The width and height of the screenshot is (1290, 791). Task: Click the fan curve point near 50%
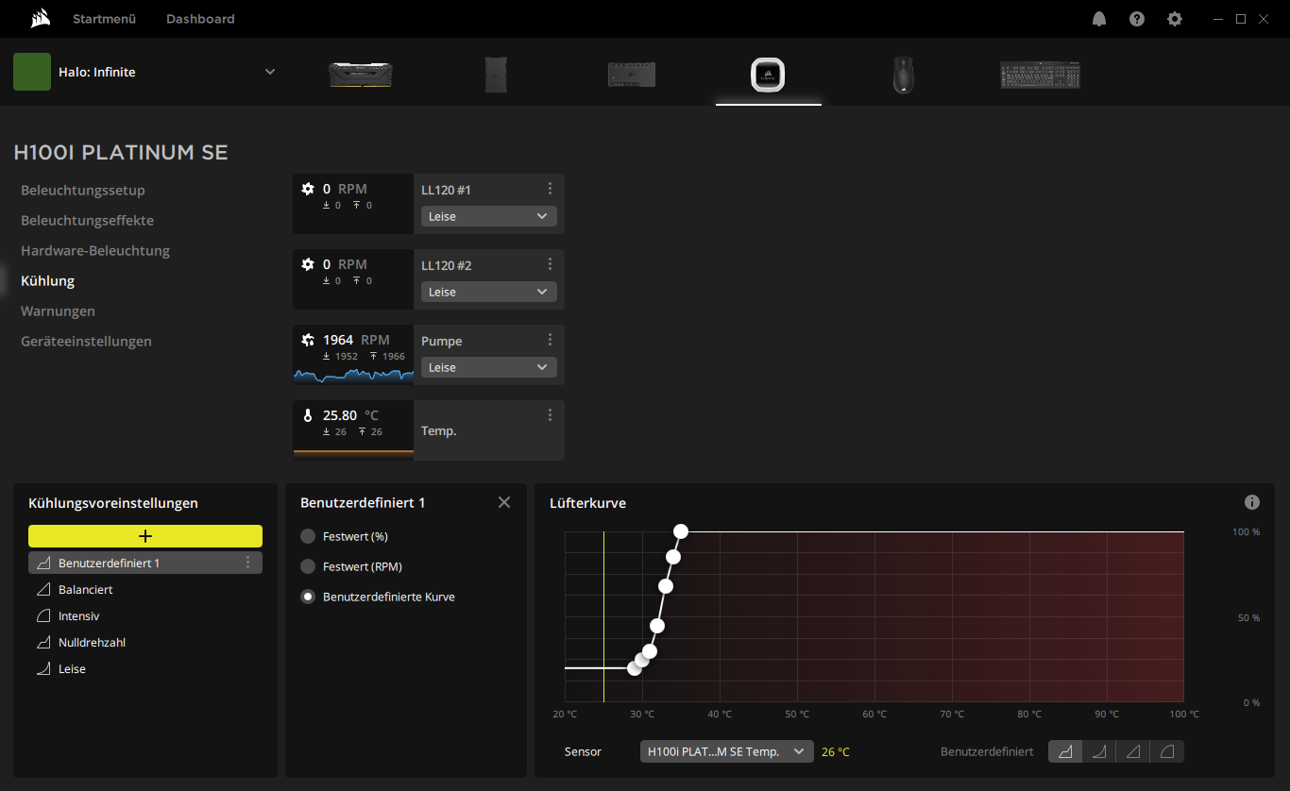[x=657, y=625]
